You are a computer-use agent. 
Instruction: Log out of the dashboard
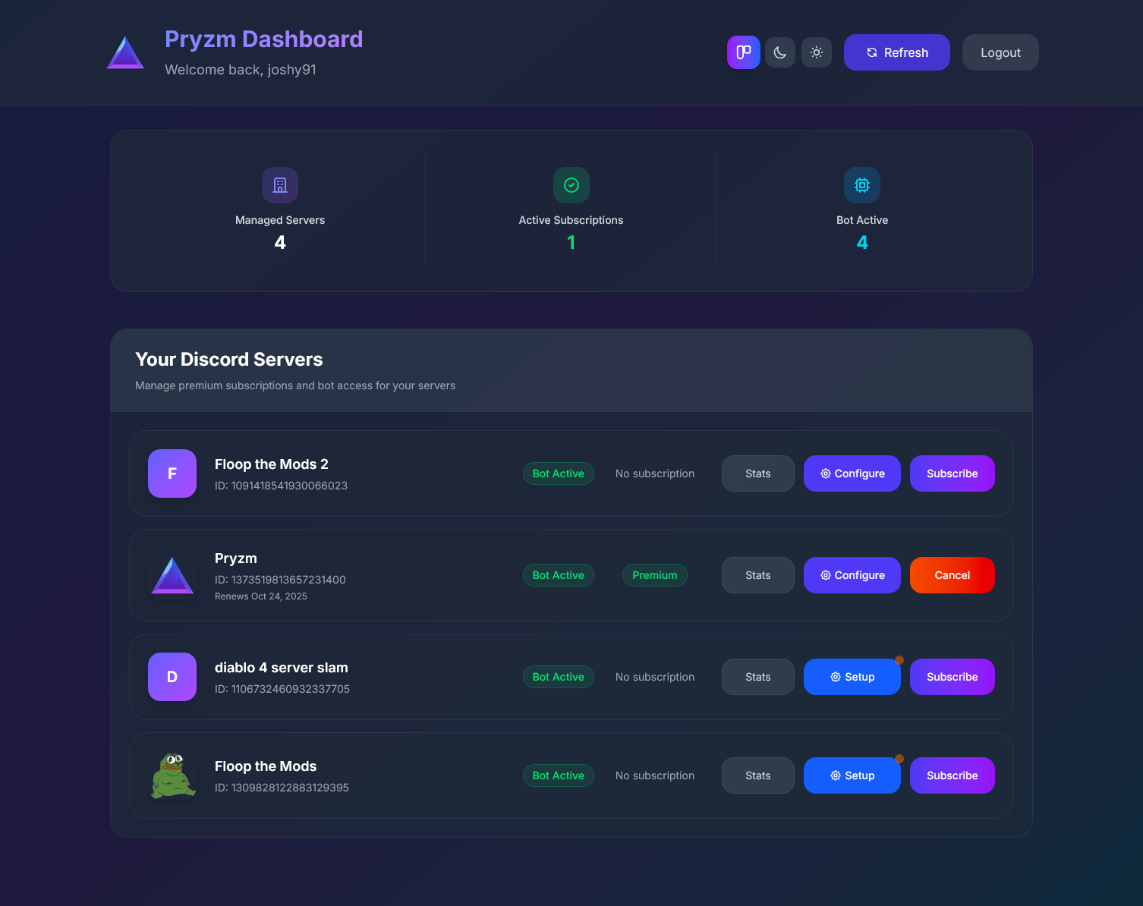(x=1000, y=52)
